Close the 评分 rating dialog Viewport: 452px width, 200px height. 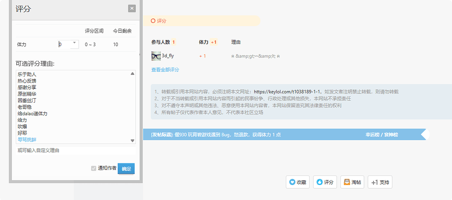pos(132,8)
